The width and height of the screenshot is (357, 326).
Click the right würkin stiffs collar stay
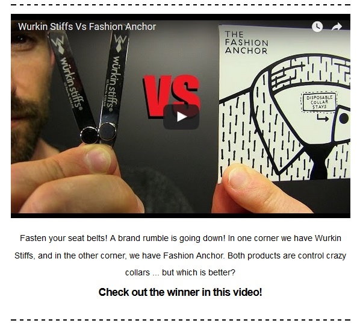[112, 88]
